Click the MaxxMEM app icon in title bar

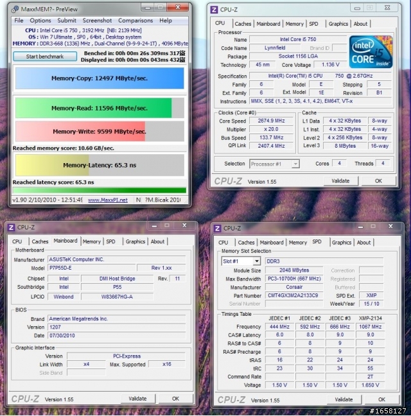[x=15, y=9]
